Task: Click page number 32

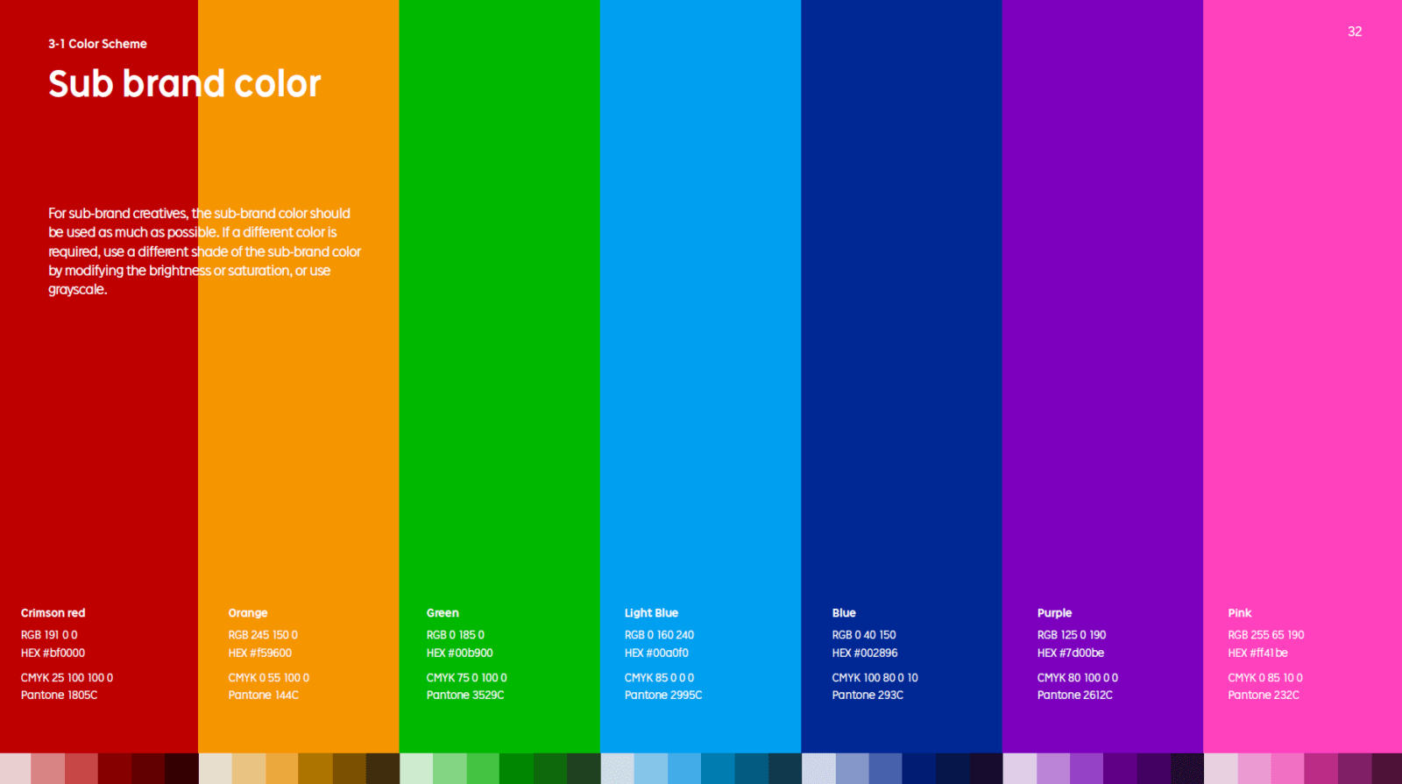Action: (1354, 32)
